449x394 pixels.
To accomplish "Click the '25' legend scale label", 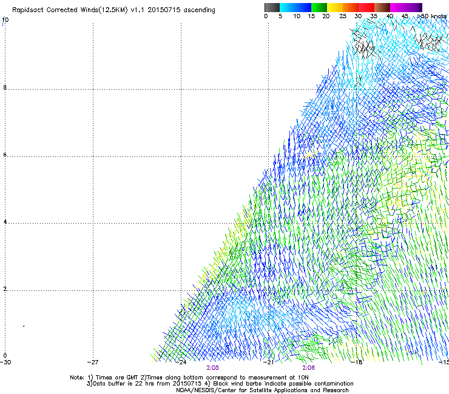I will point(343,16).
